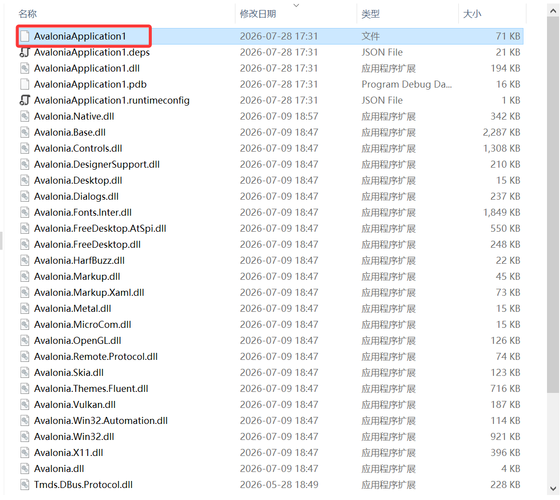Click the date 2026-05-28 18:49

[x=279, y=485]
